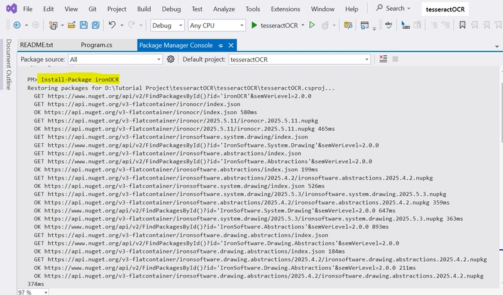Expand the undo history dropdown arrow
This screenshot has height=295, width=503.
pyautogui.click(x=122, y=25)
